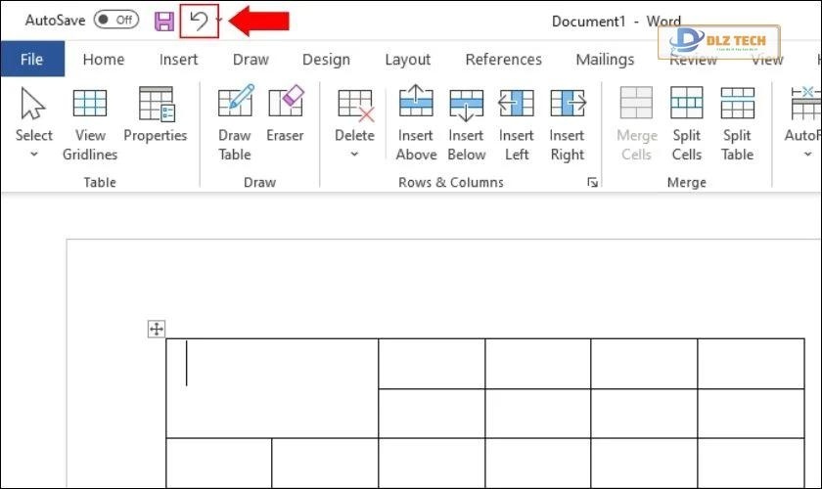Activate the table Eraser tool
The image size is (822, 489).
285,121
